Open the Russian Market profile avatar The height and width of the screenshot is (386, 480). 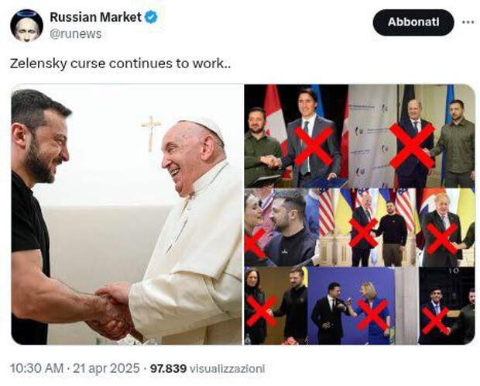coord(26,25)
